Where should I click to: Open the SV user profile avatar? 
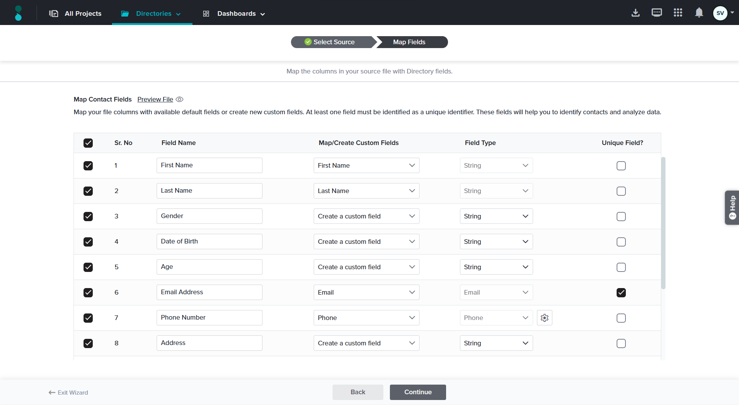click(720, 13)
